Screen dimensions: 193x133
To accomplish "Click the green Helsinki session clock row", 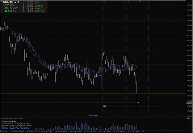I will tap(35, 7).
